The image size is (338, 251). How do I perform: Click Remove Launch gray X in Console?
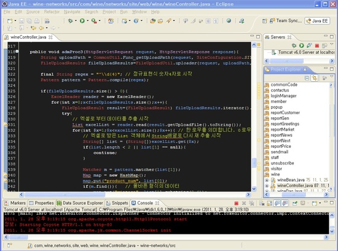tap(244, 203)
